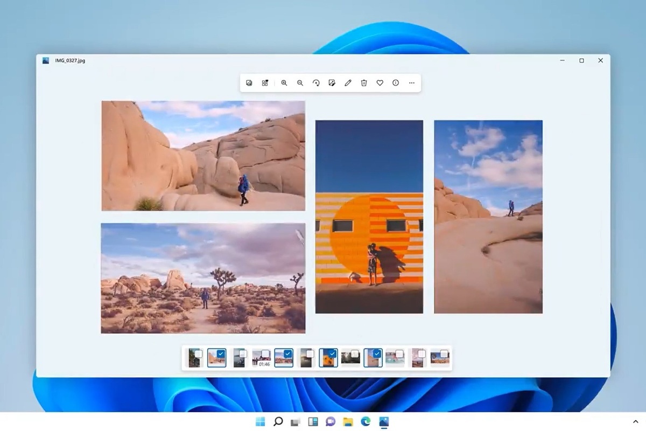The height and width of the screenshot is (431, 646).
Task: Open Microsoft Edge from the taskbar
Action: tap(367, 422)
